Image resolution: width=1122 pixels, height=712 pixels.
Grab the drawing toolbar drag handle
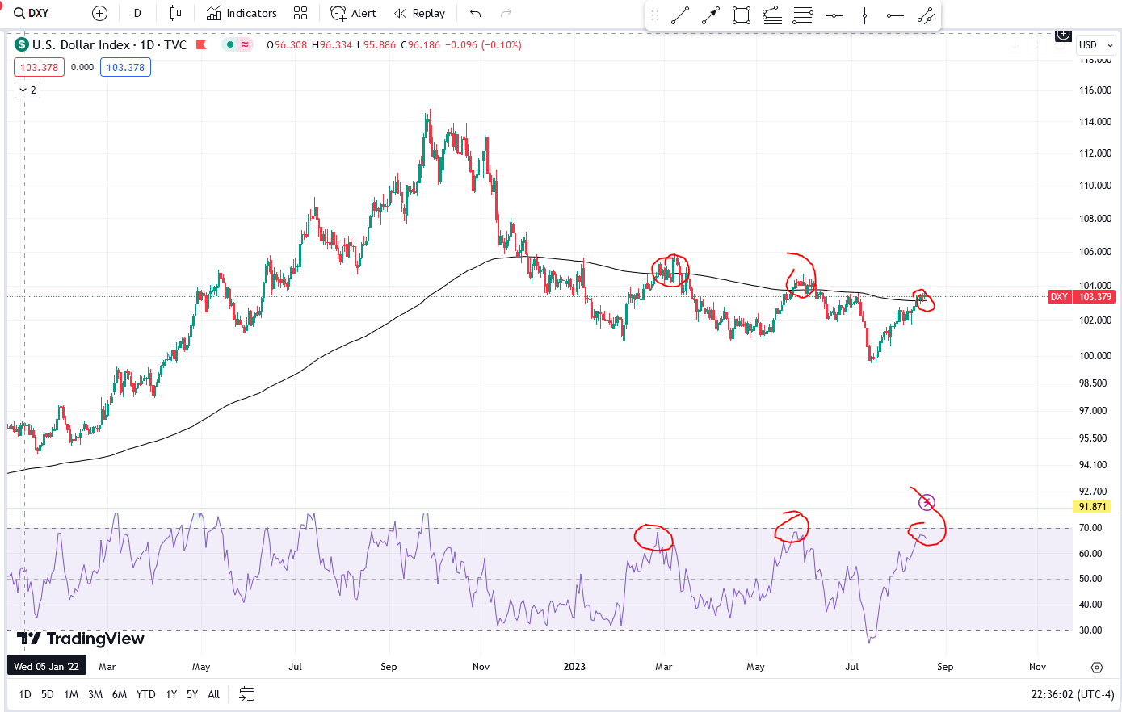(655, 15)
